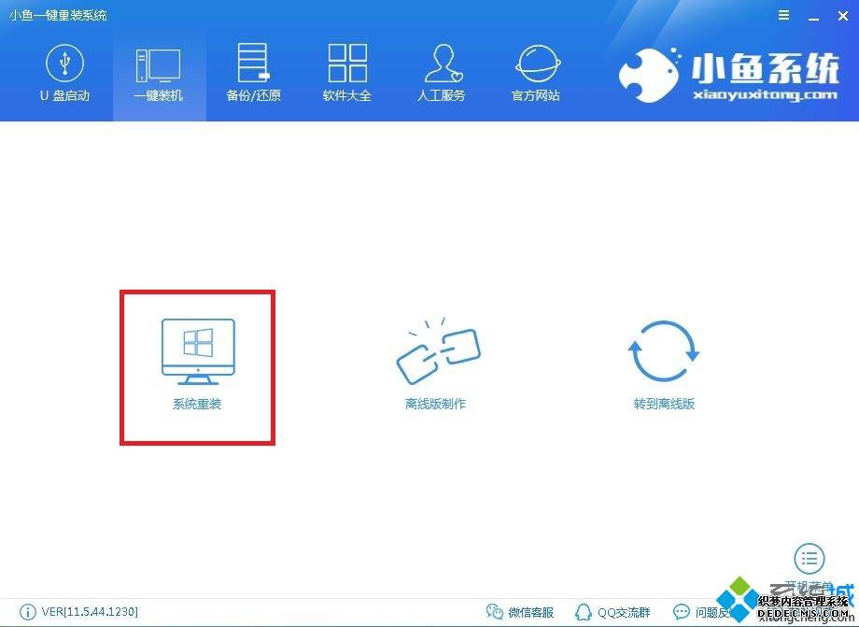Select the 一键装机 tab
859x627 pixels.
159,74
